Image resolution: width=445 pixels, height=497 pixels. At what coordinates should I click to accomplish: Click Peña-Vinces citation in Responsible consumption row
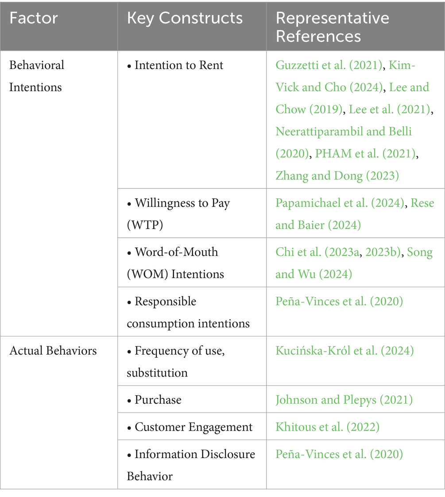pos(339,302)
